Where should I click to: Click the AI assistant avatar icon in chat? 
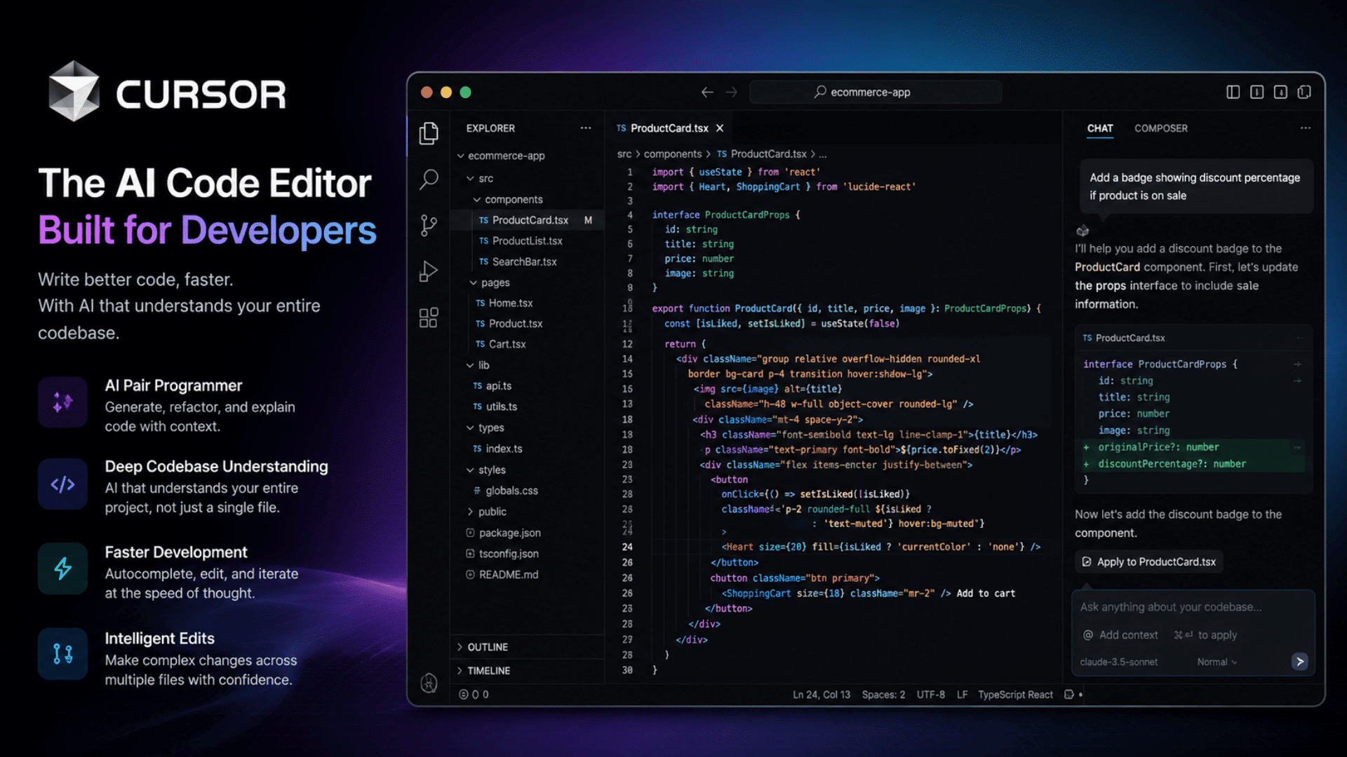(x=1083, y=231)
